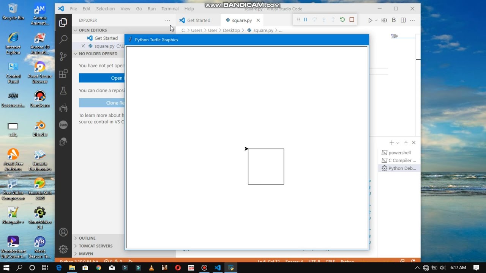The height and width of the screenshot is (273, 486).
Task: Open Chrome from the taskbar
Action: (x=98, y=268)
